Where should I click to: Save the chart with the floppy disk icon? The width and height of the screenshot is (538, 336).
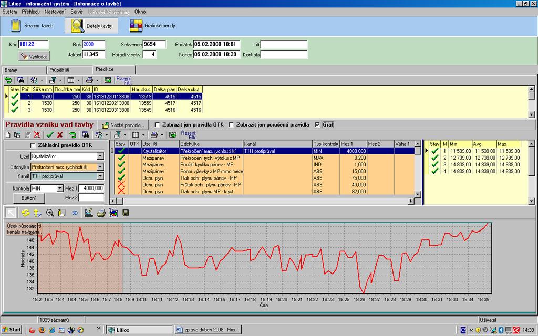click(x=126, y=213)
